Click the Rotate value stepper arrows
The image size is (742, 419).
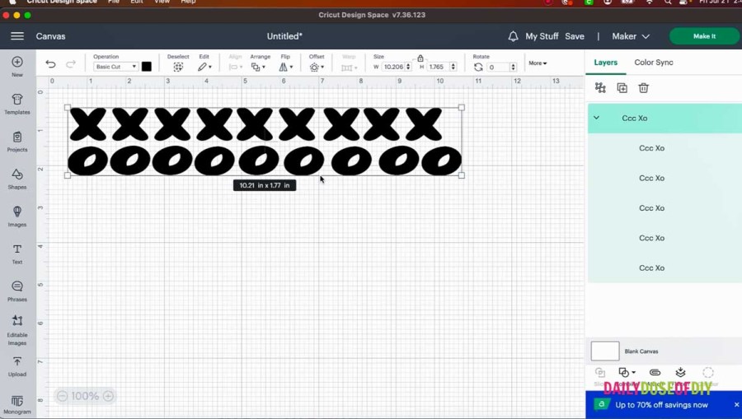tap(513, 67)
